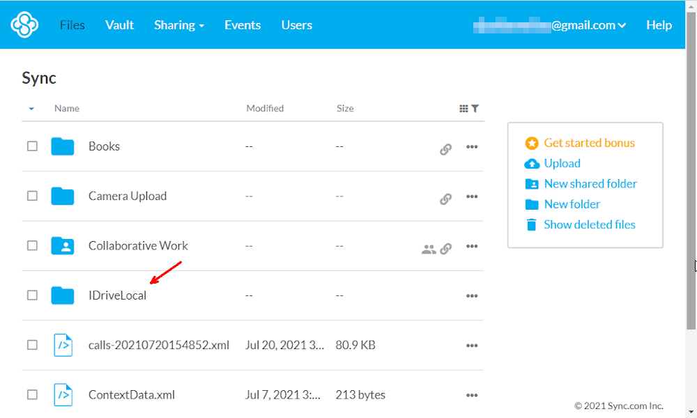Click the Get started bonus link

click(x=590, y=143)
